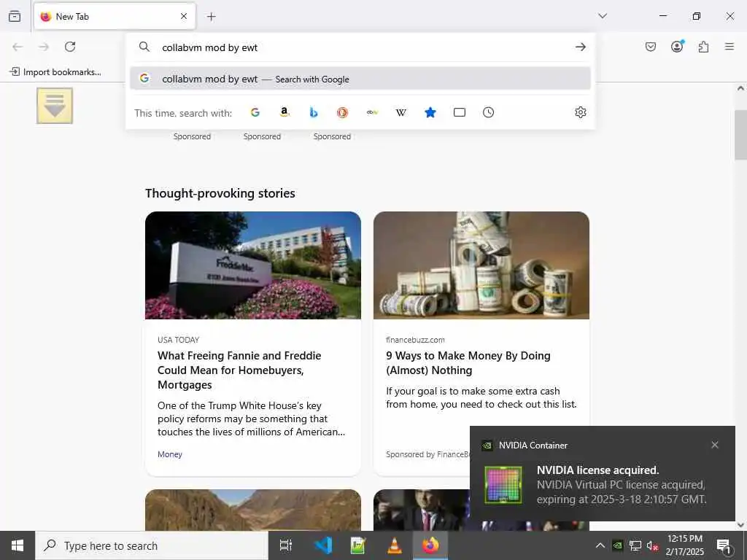Open search settings gear icon
The image size is (747, 560).
pyautogui.click(x=580, y=112)
